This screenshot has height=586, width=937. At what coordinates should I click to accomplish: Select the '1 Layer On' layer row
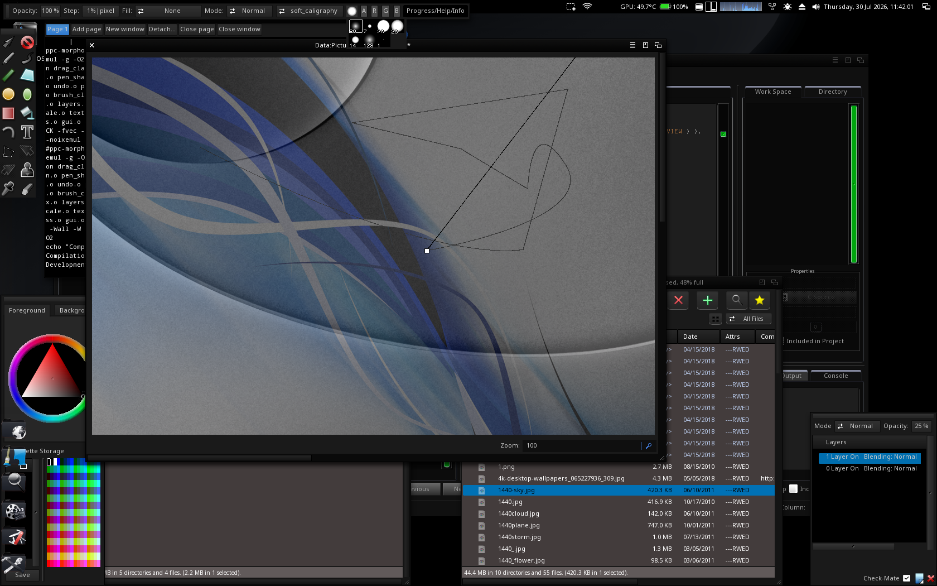click(x=870, y=457)
